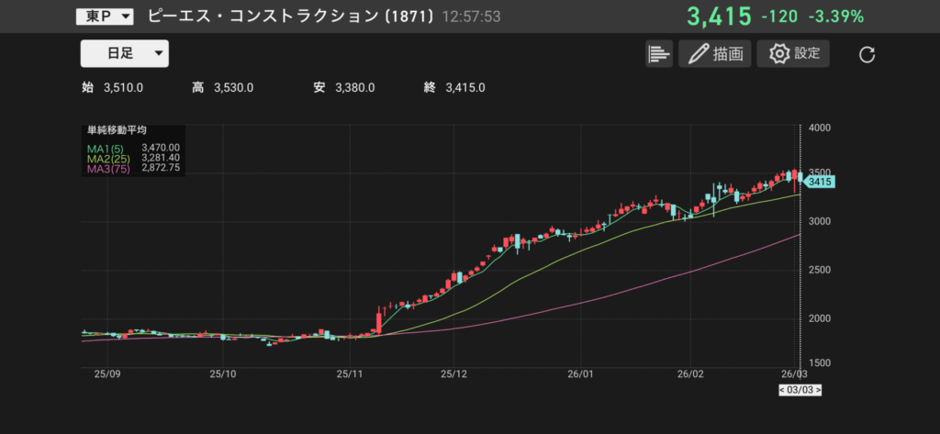Open the 日足 timeframe dropdown

(x=125, y=53)
